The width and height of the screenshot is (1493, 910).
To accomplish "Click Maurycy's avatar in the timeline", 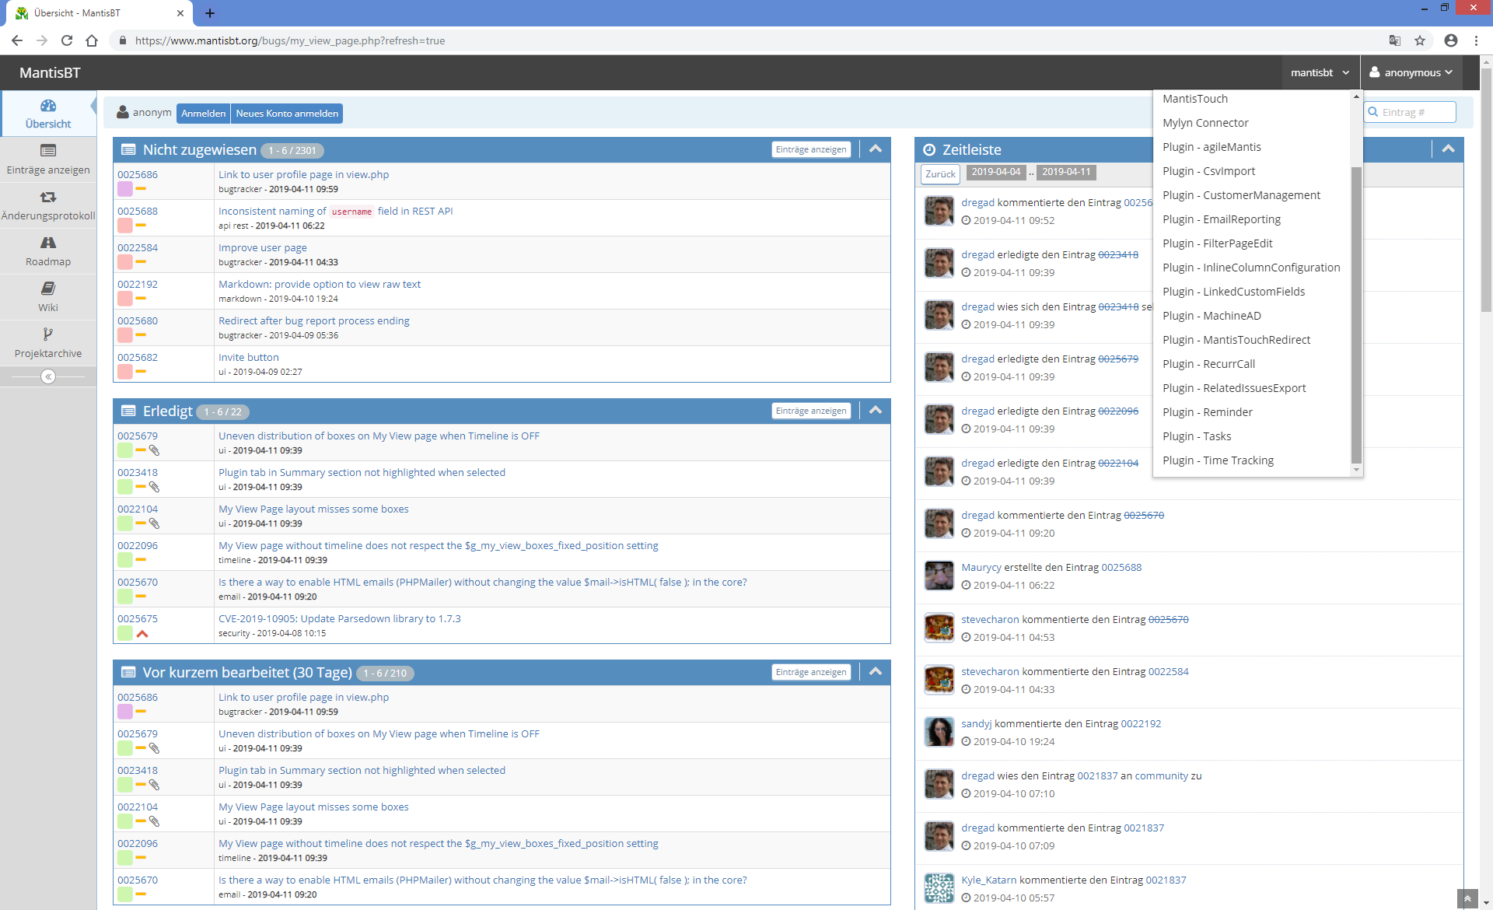I will pyautogui.click(x=939, y=576).
